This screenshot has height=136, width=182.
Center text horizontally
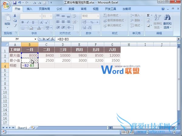(63, 22)
